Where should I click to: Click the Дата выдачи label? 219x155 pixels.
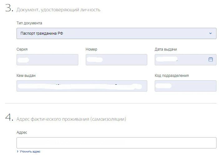[x=166, y=49]
